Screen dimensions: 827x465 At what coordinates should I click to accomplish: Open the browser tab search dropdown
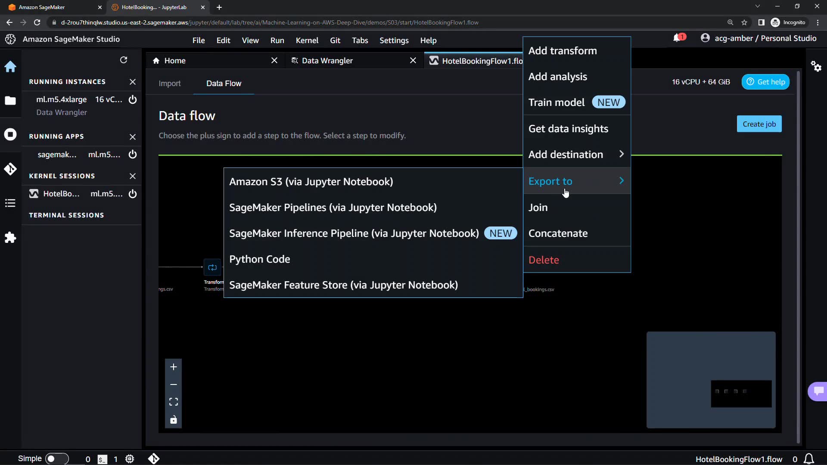click(757, 6)
